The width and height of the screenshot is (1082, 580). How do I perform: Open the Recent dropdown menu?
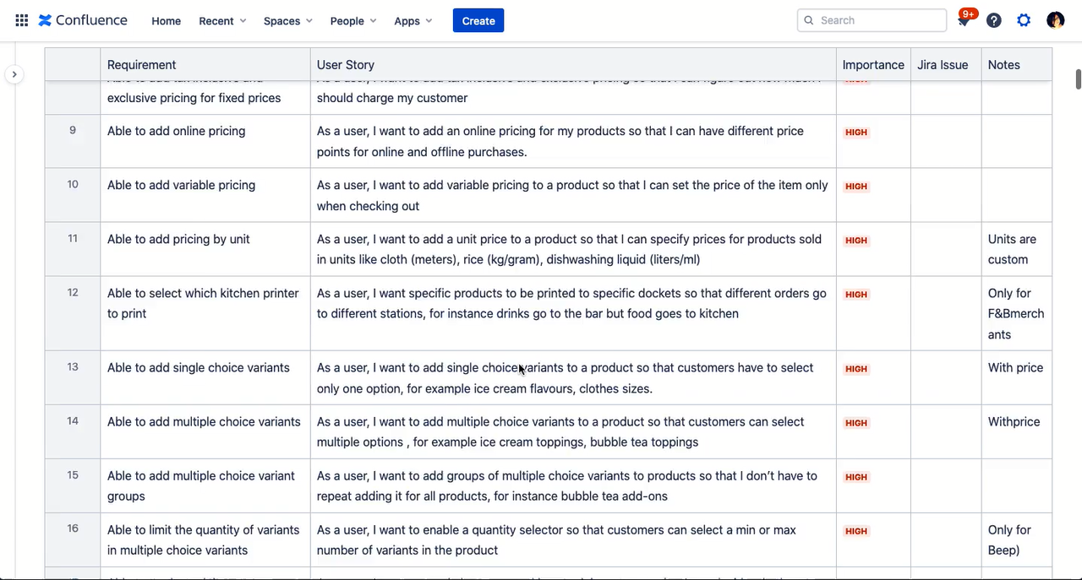(223, 21)
